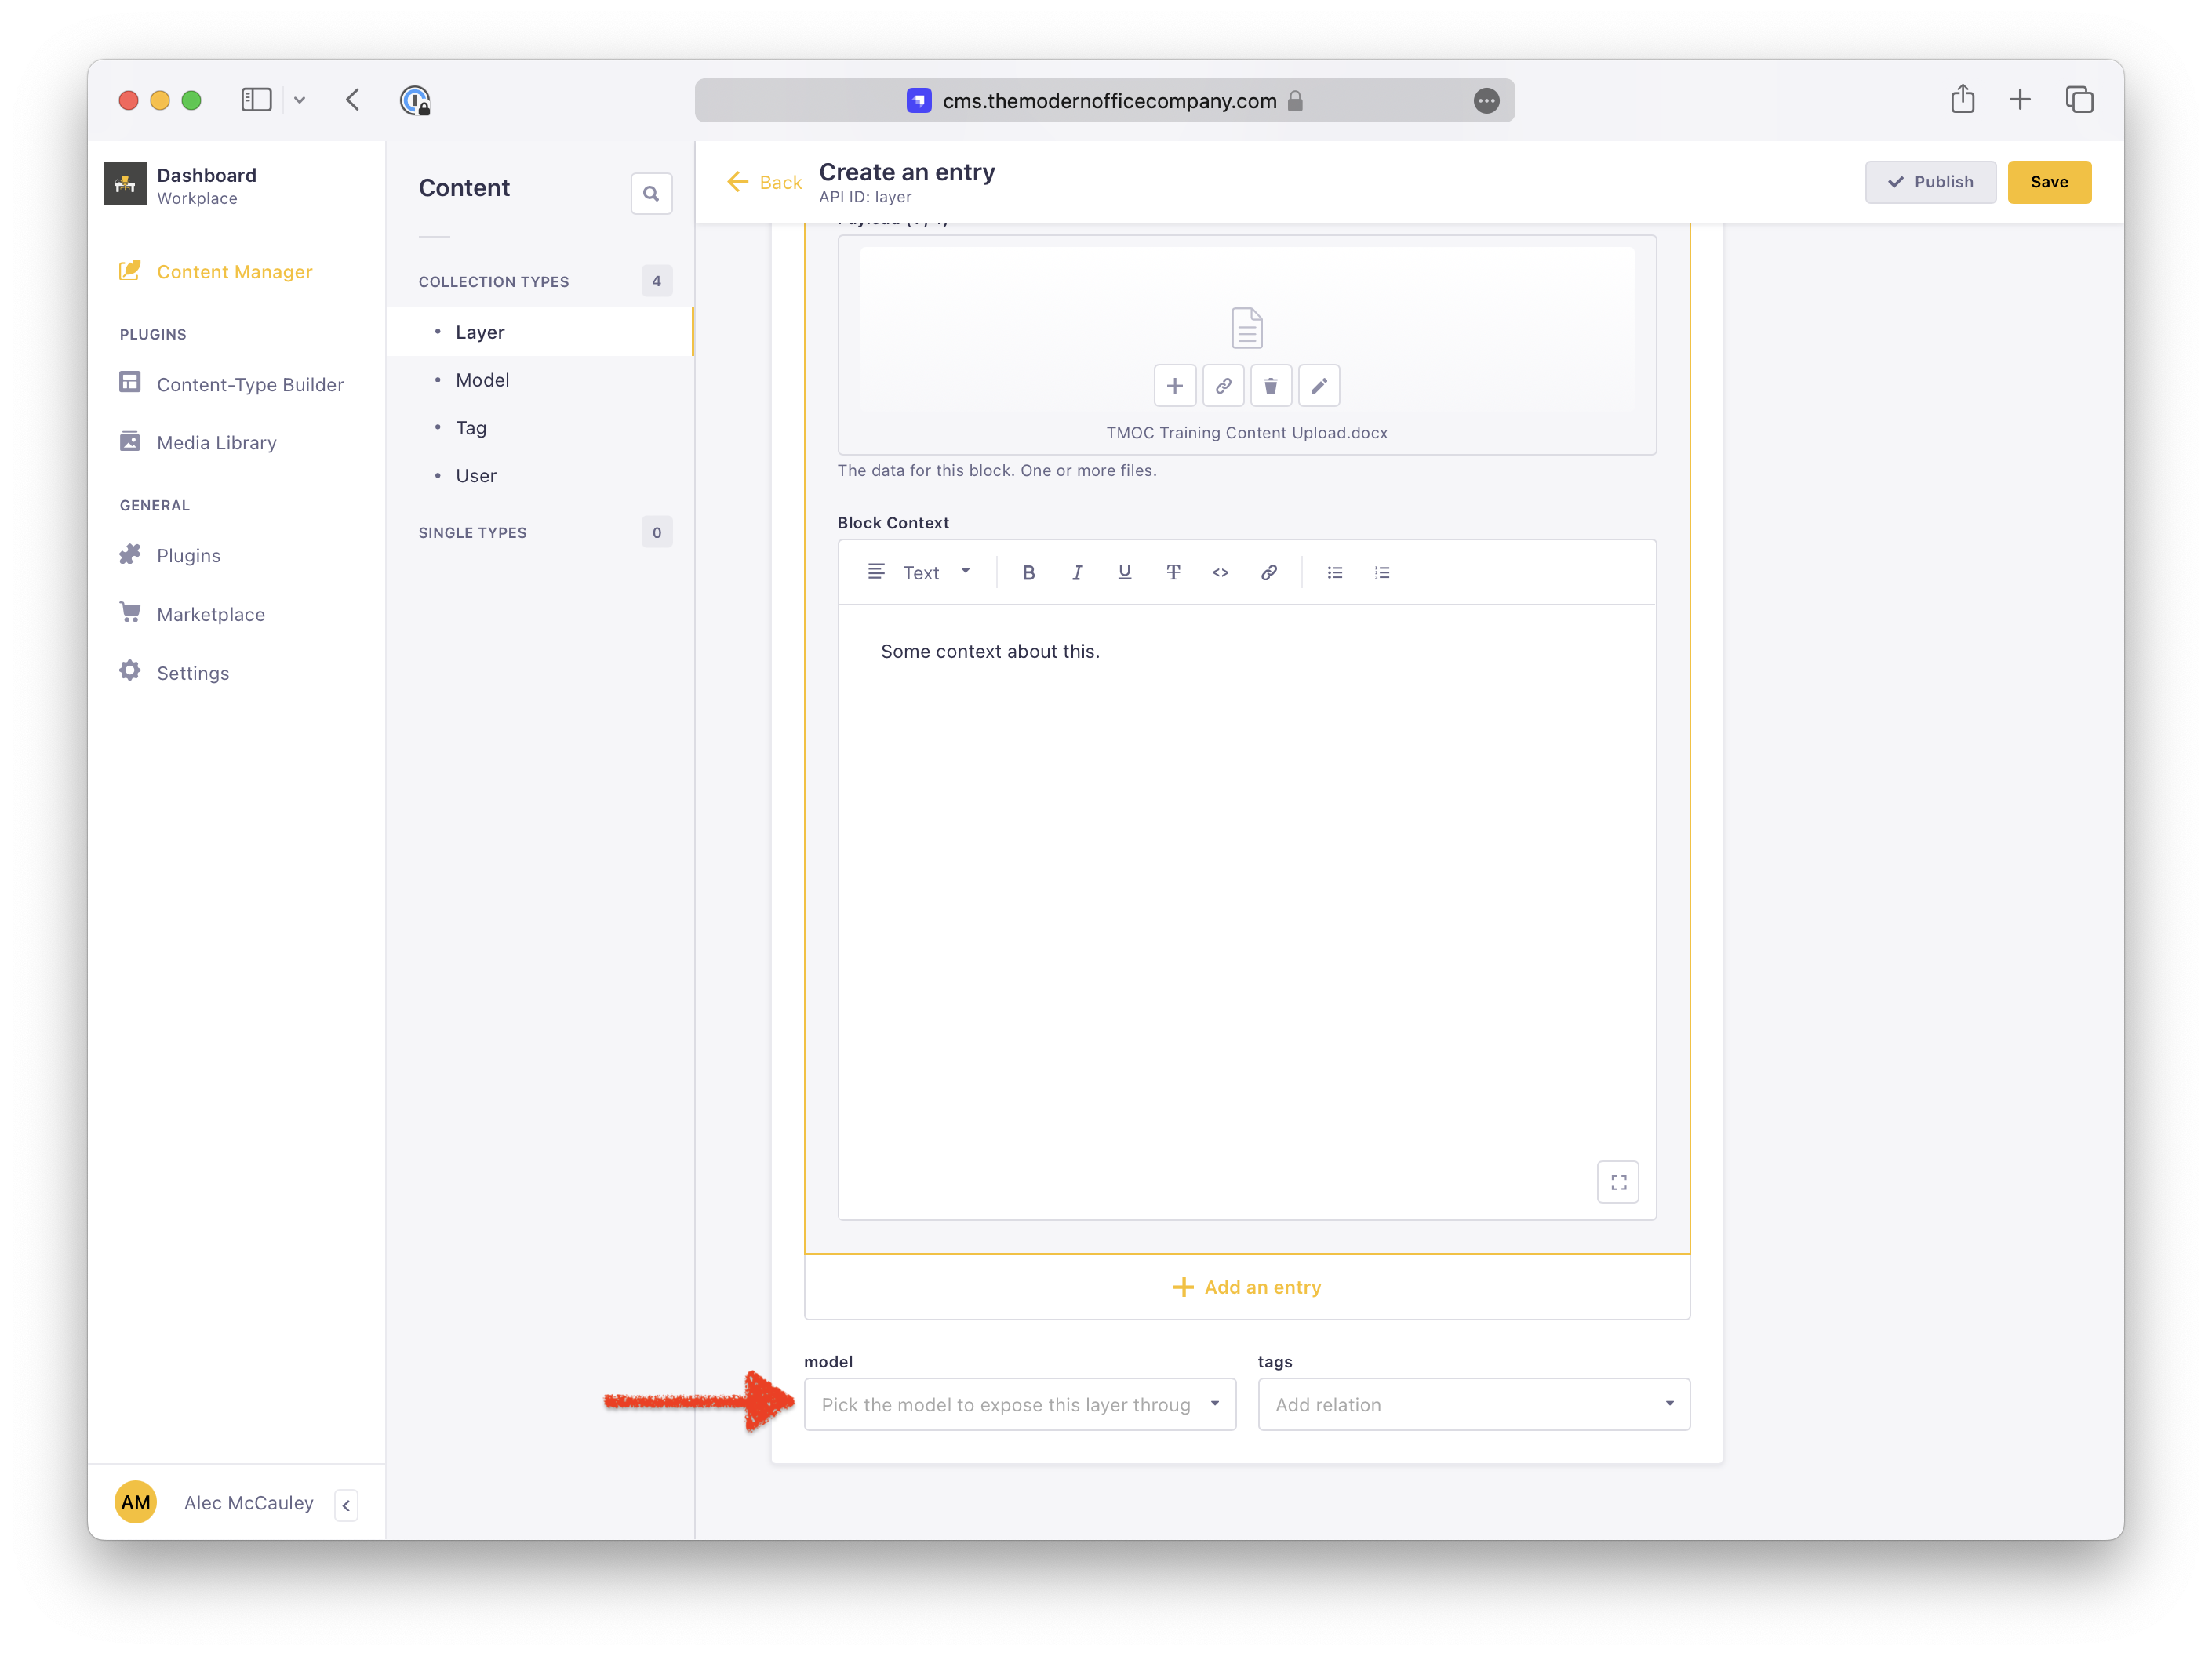This screenshot has width=2212, height=1656.
Task: Edit the payload file with pencil icon
Action: (1318, 386)
